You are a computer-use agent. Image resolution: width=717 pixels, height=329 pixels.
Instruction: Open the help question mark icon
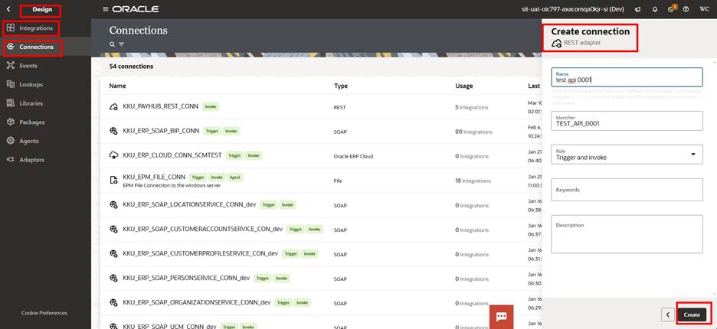[686, 9]
